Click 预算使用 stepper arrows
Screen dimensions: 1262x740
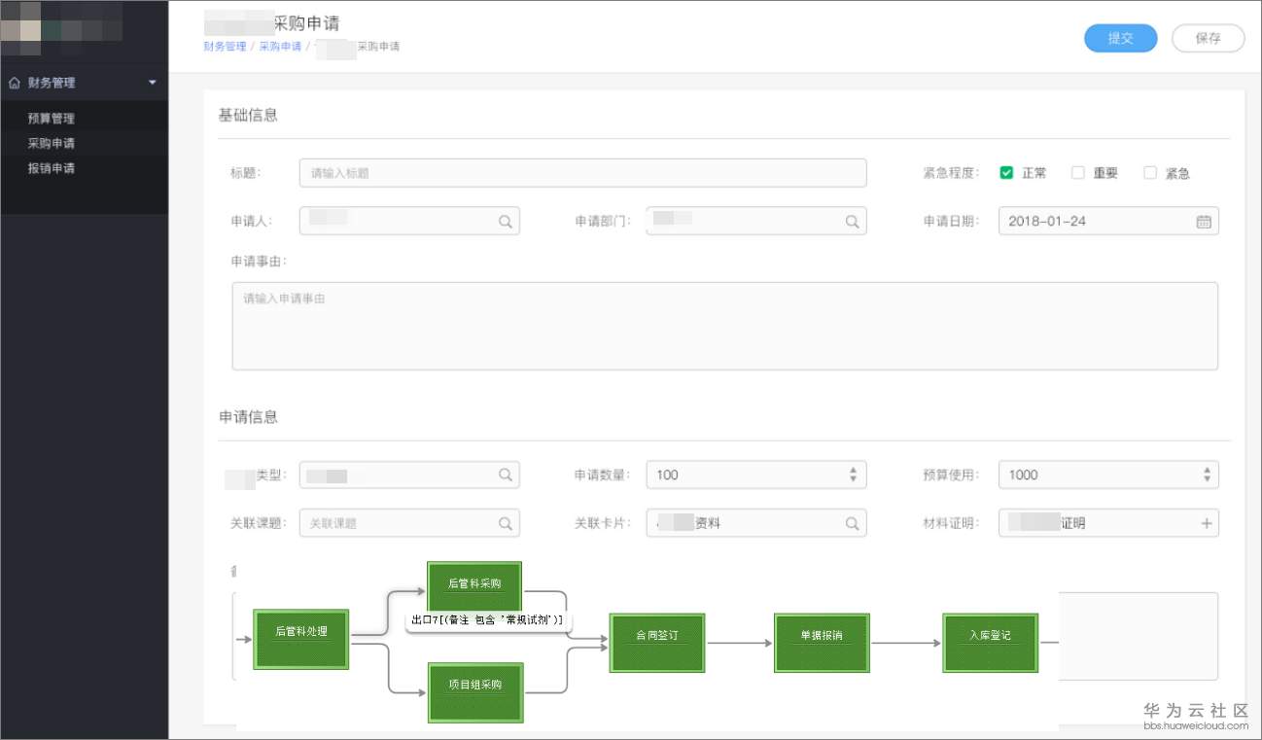(x=1207, y=475)
